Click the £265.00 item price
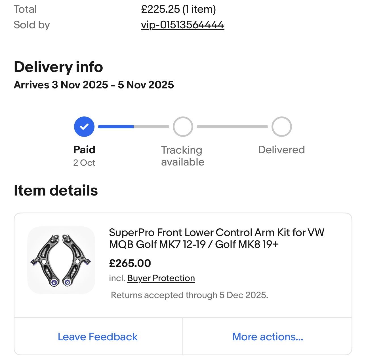Screen dimensions: 366x363 (130, 263)
